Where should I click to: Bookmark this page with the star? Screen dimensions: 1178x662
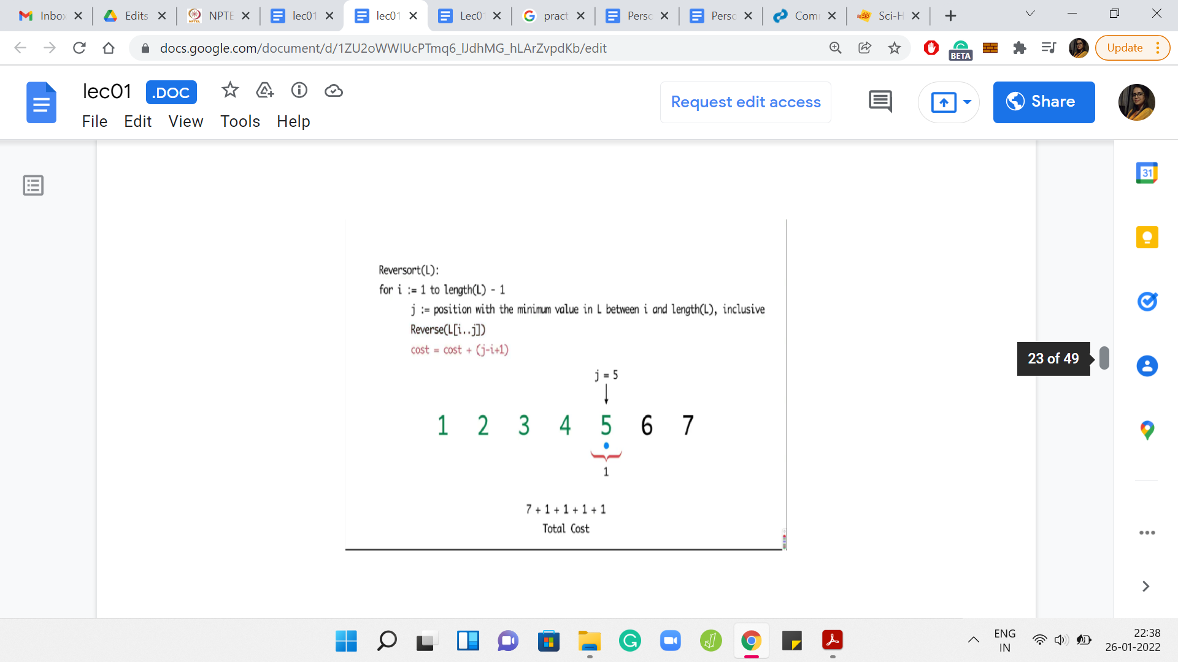(895, 48)
